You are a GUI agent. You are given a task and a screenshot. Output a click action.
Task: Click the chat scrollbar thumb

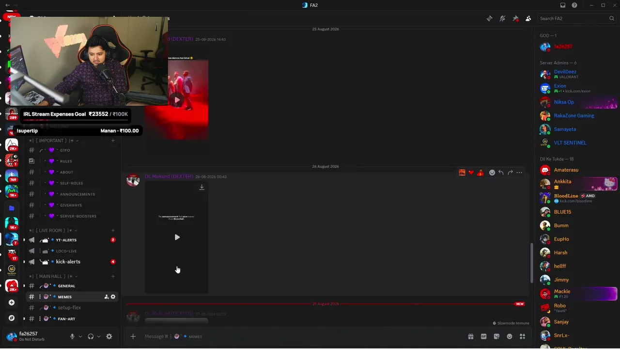[531, 262]
